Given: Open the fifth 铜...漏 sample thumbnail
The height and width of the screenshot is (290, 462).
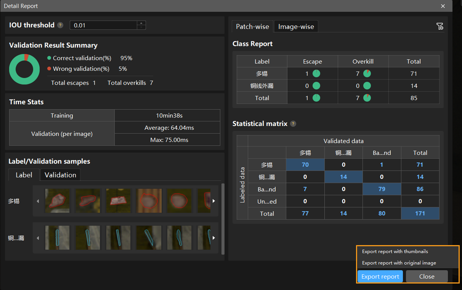Looking at the screenshot, I should (180, 238).
